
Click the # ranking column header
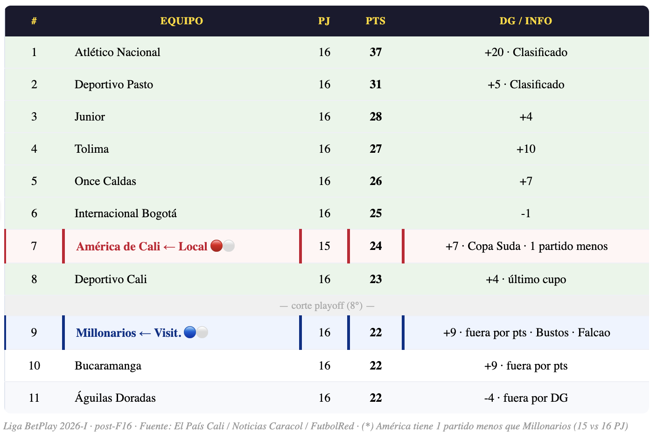[x=34, y=21]
